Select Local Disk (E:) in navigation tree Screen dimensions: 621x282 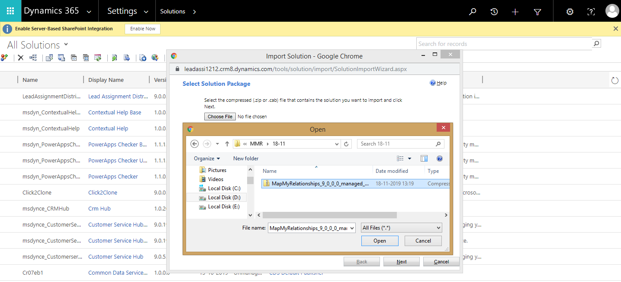point(220,207)
